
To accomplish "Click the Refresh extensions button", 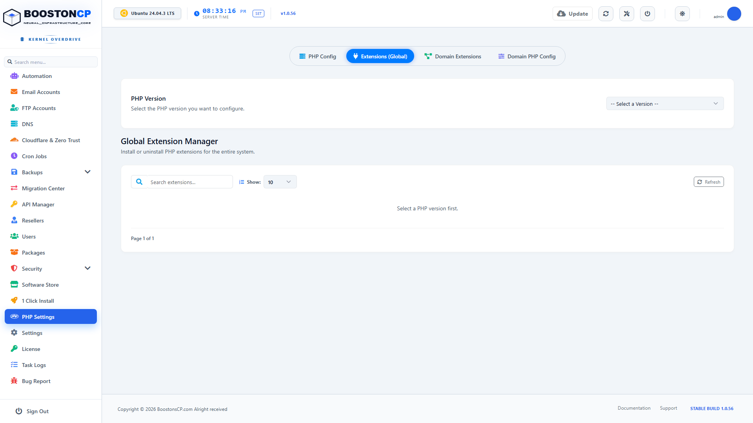I will [x=709, y=182].
